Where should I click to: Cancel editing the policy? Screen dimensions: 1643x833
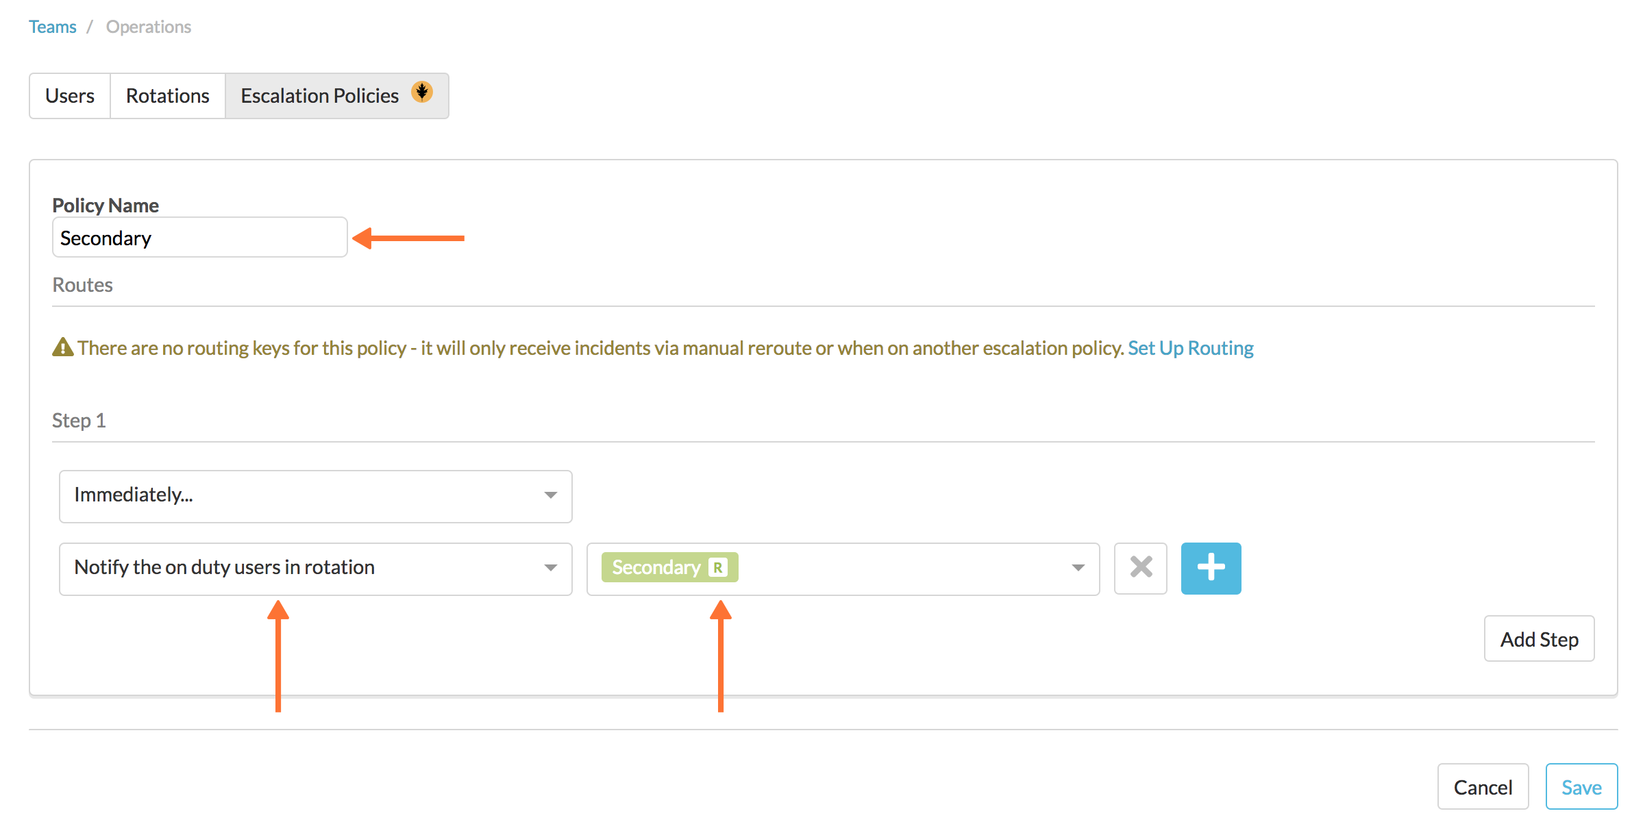click(x=1483, y=787)
